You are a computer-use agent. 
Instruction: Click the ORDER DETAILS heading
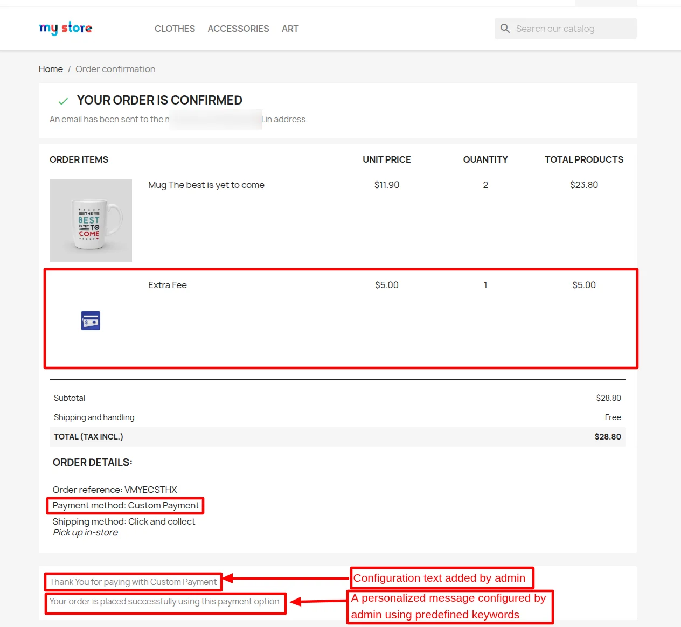tap(93, 462)
